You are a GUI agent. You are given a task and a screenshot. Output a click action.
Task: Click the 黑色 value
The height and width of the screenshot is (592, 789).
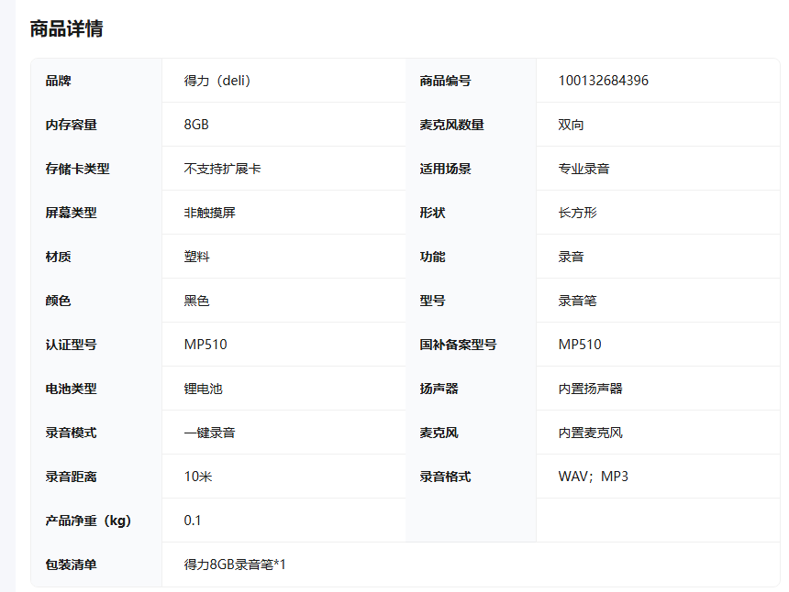point(196,301)
